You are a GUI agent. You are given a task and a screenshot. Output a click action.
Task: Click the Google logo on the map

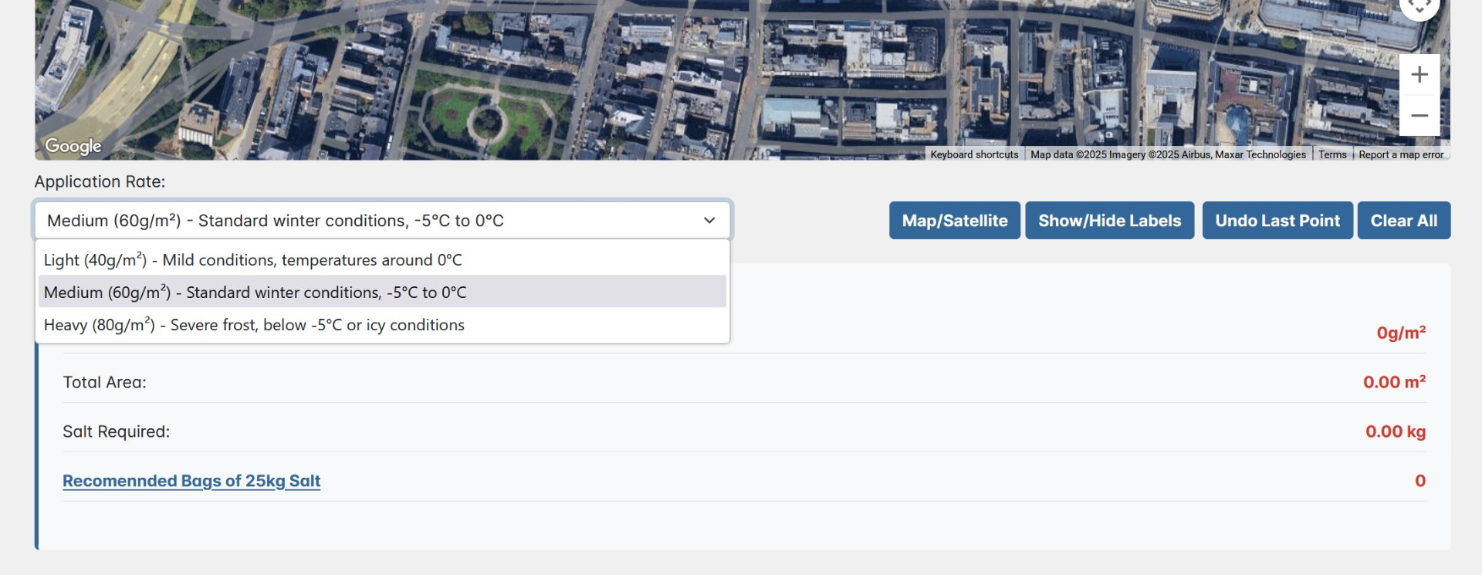[73, 146]
